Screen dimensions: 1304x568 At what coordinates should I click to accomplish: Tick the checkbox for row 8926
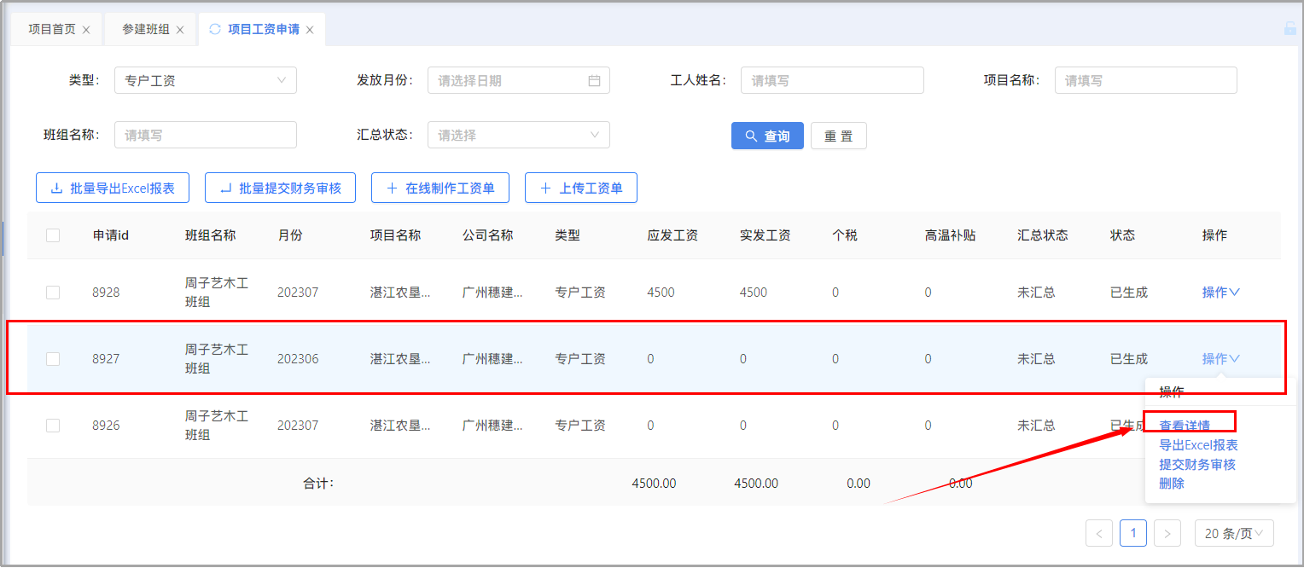coord(53,426)
